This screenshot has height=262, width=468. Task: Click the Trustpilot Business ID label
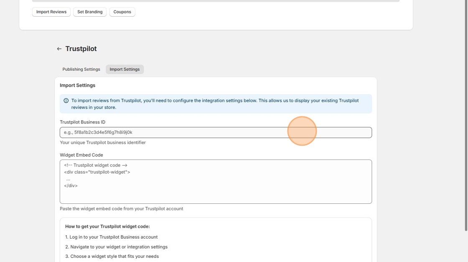(x=82, y=122)
